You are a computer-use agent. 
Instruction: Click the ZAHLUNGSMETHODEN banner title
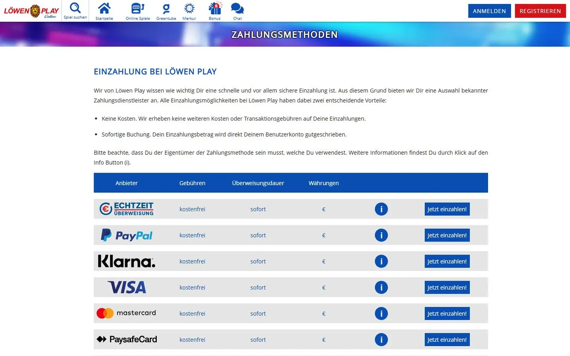(285, 35)
